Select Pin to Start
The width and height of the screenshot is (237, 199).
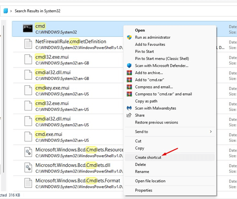pos(144,51)
